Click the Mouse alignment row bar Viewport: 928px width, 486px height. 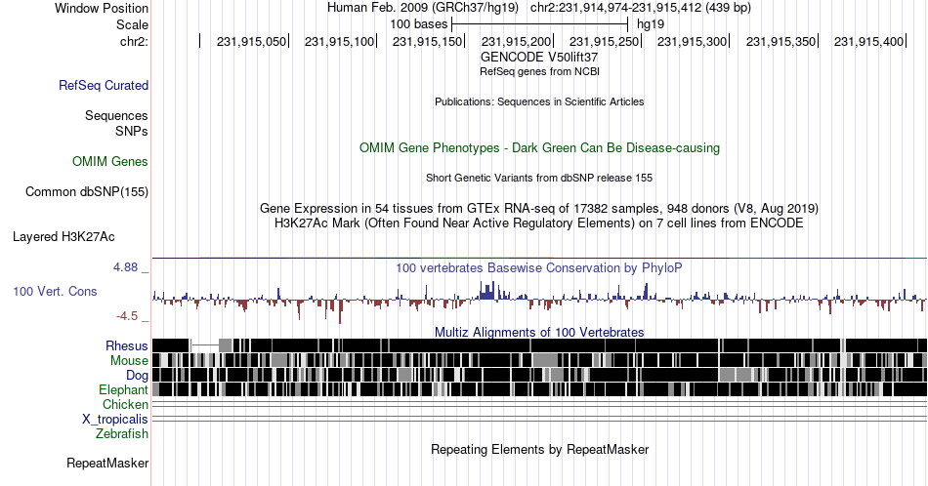[x=539, y=360]
